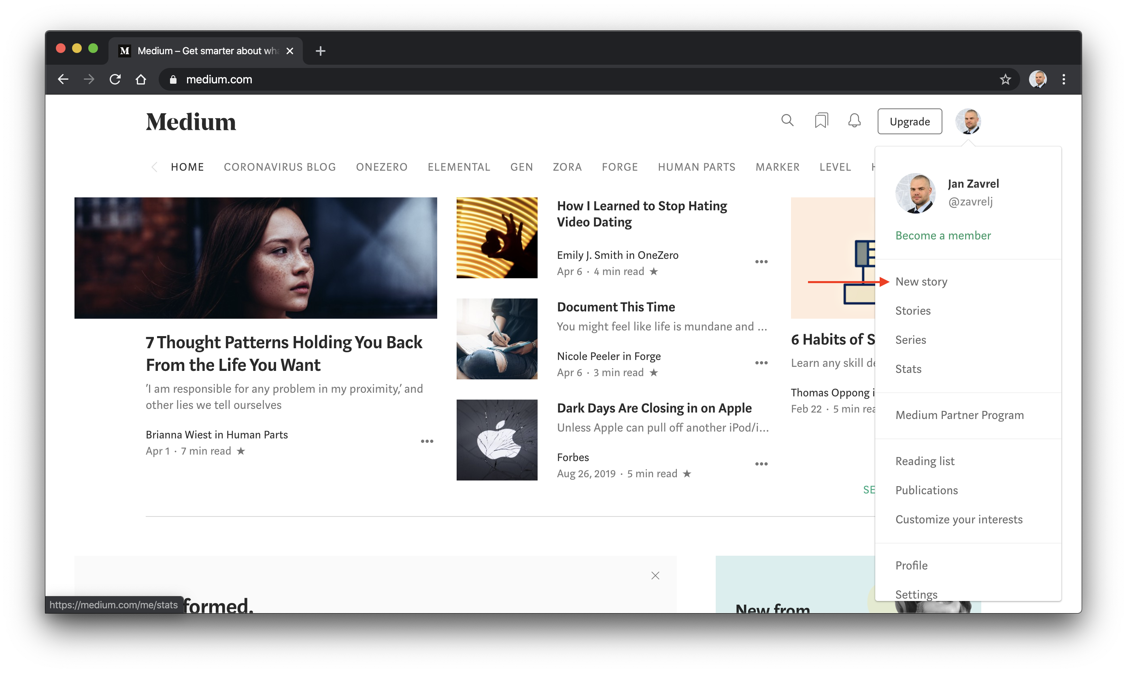The width and height of the screenshot is (1127, 673).
Task: Dismiss the bottom banner with X
Action: 655,576
